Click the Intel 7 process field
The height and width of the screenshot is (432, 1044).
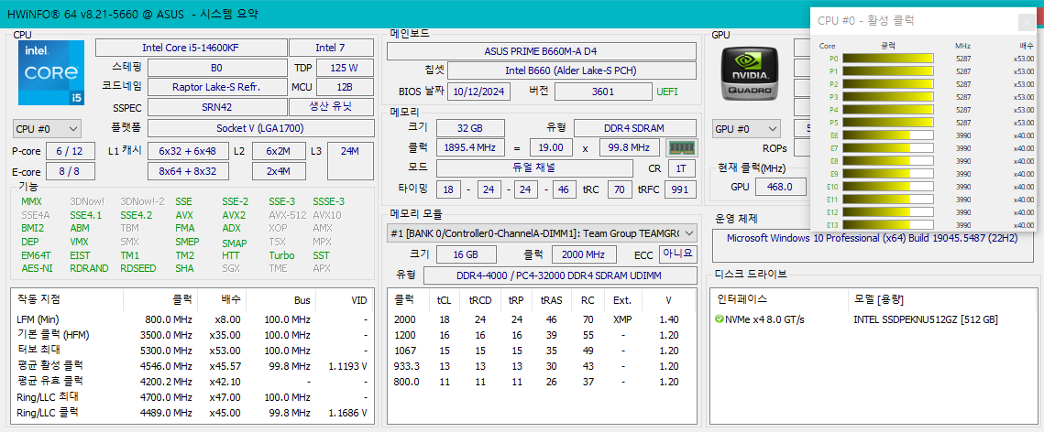point(331,48)
